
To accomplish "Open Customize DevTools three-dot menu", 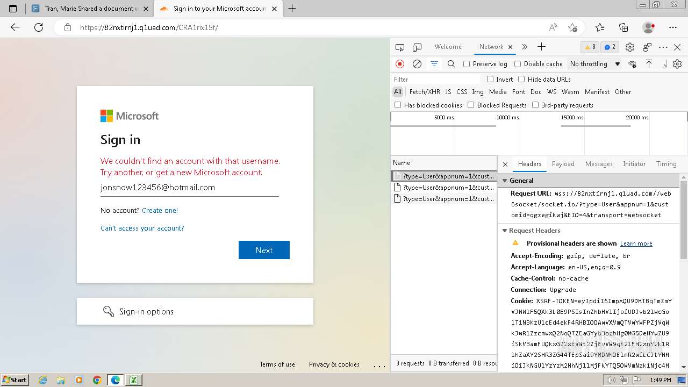I will click(x=663, y=47).
